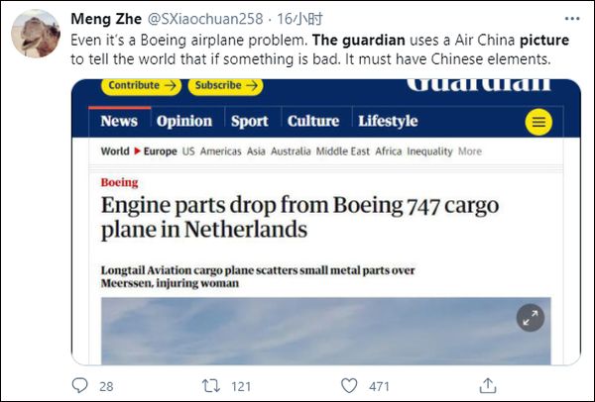Screen dimensions: 595x402
Task: Switch to the Sport tab
Action: 249,121
